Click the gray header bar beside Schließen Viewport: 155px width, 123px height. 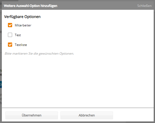point(97,6)
